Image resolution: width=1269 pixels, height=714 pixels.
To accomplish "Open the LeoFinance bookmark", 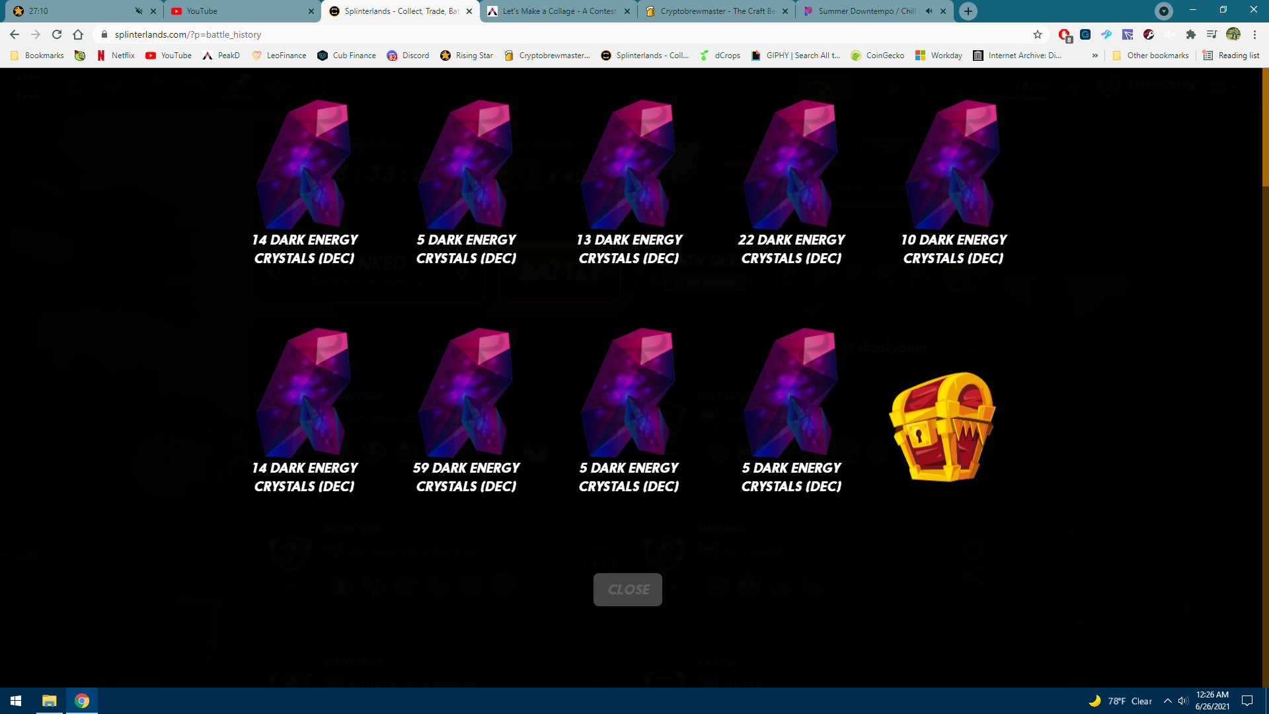I will pos(280,56).
